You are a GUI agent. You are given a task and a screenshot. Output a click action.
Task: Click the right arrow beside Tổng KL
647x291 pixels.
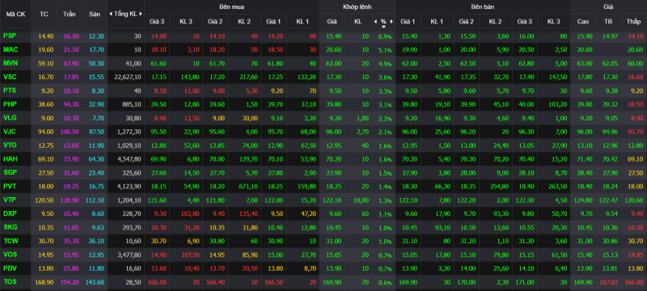[141, 14]
